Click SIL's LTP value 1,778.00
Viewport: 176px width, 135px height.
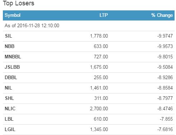[99, 36]
